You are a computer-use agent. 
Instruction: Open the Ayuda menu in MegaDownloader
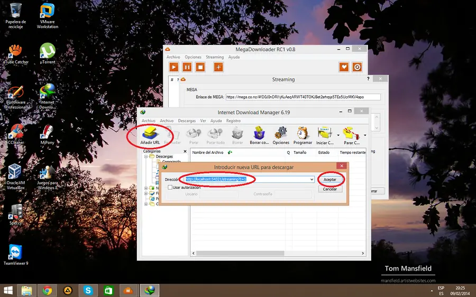coord(234,57)
